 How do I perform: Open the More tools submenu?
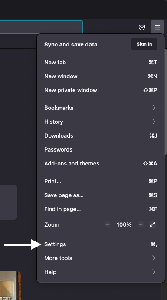tap(101, 258)
